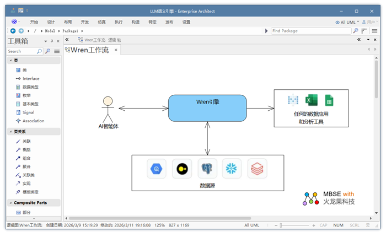Select the AI智能体 actor figure
Image resolution: width=386 pixels, height=237 pixels.
[x=108, y=109]
